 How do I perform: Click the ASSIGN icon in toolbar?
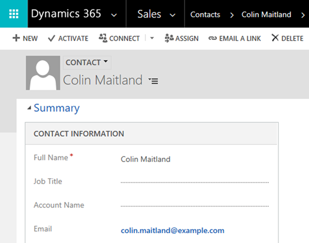169,39
